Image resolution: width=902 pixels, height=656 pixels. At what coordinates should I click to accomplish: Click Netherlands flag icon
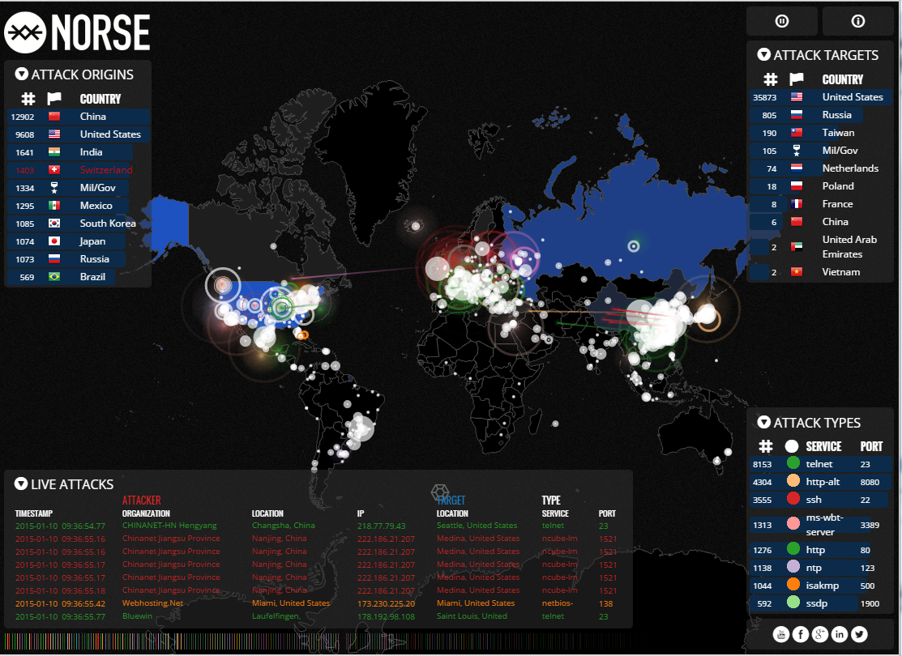click(x=797, y=168)
